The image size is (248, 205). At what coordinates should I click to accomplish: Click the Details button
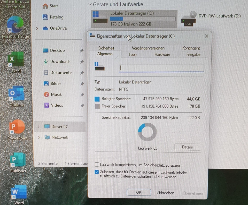click(188, 147)
